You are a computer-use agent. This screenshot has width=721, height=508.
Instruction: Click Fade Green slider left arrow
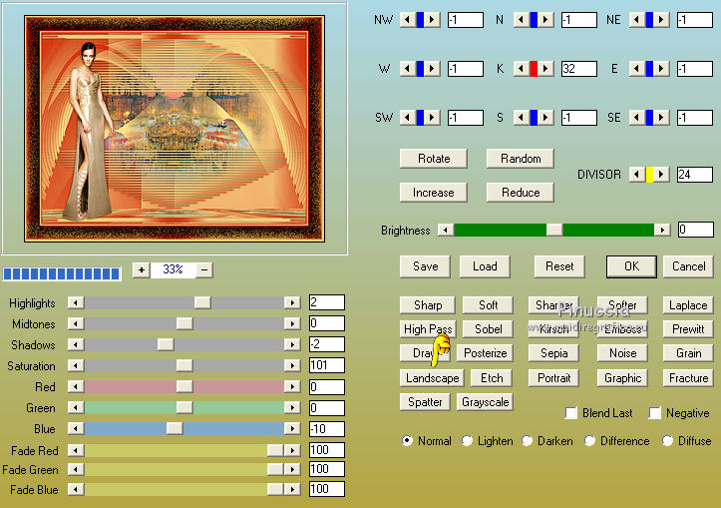76,469
